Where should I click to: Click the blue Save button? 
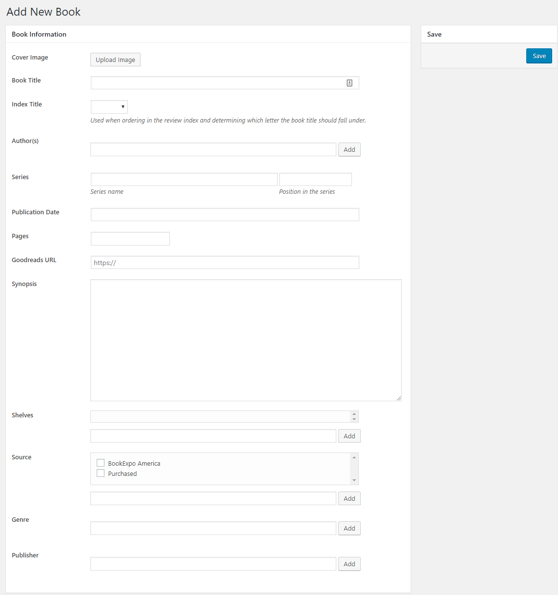(x=539, y=56)
